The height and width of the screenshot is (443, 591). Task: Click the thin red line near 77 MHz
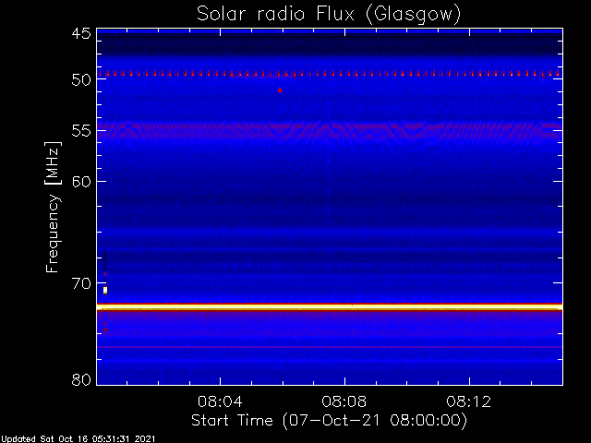click(330, 347)
